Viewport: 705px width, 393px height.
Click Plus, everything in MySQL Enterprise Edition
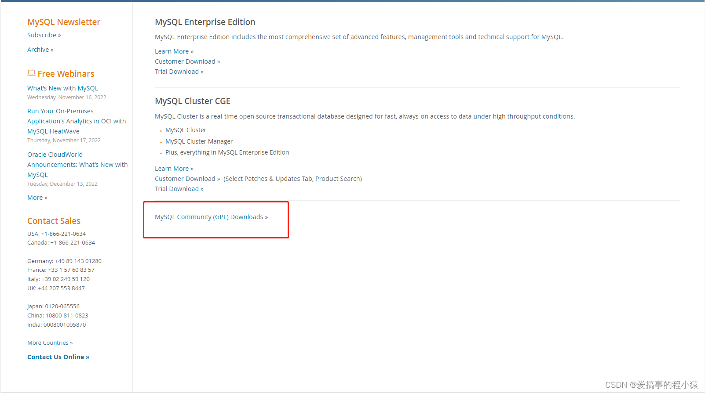coord(227,152)
